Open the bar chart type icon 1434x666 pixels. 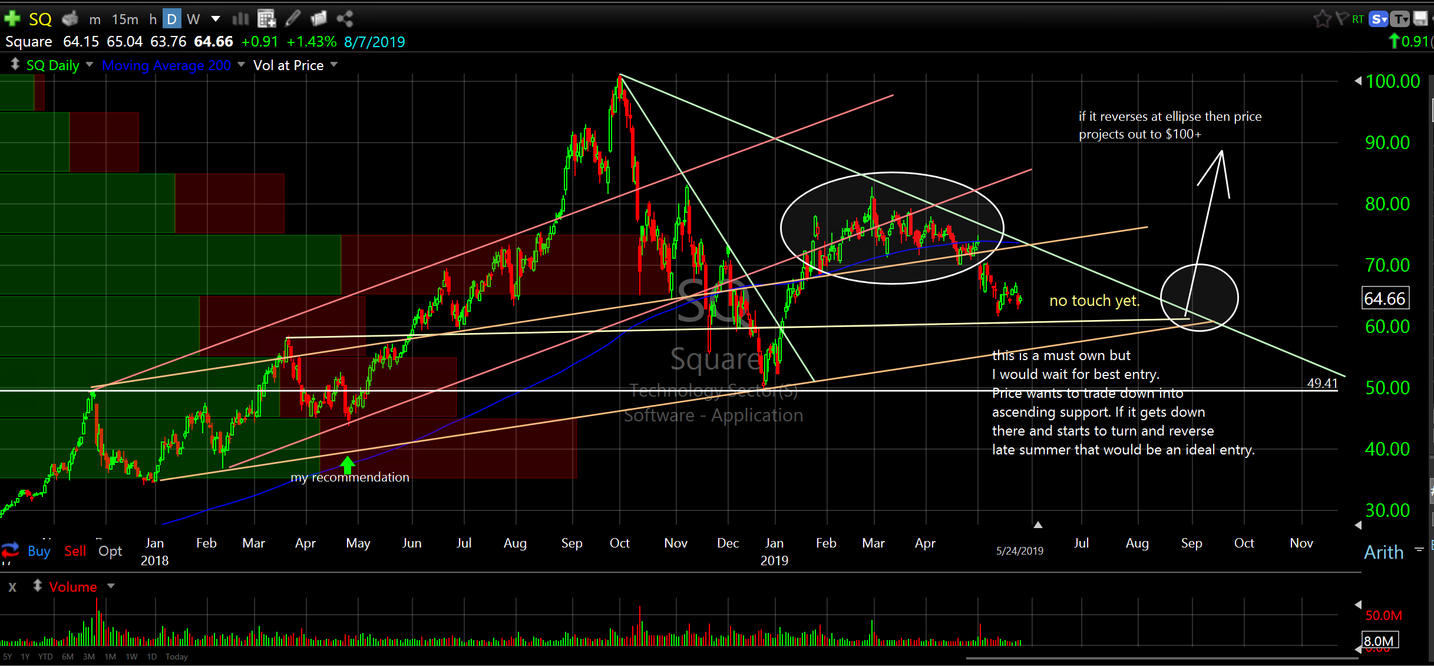coord(240,19)
